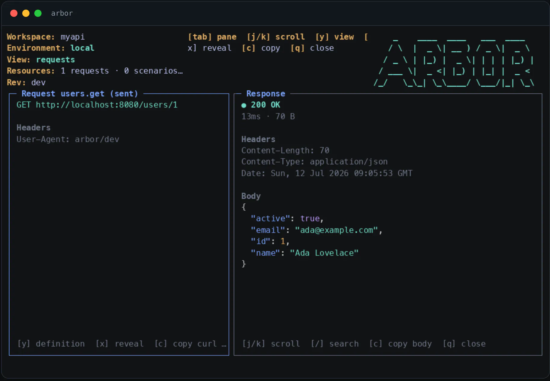Click the x] reveal hint in top bar

[x=209, y=48]
